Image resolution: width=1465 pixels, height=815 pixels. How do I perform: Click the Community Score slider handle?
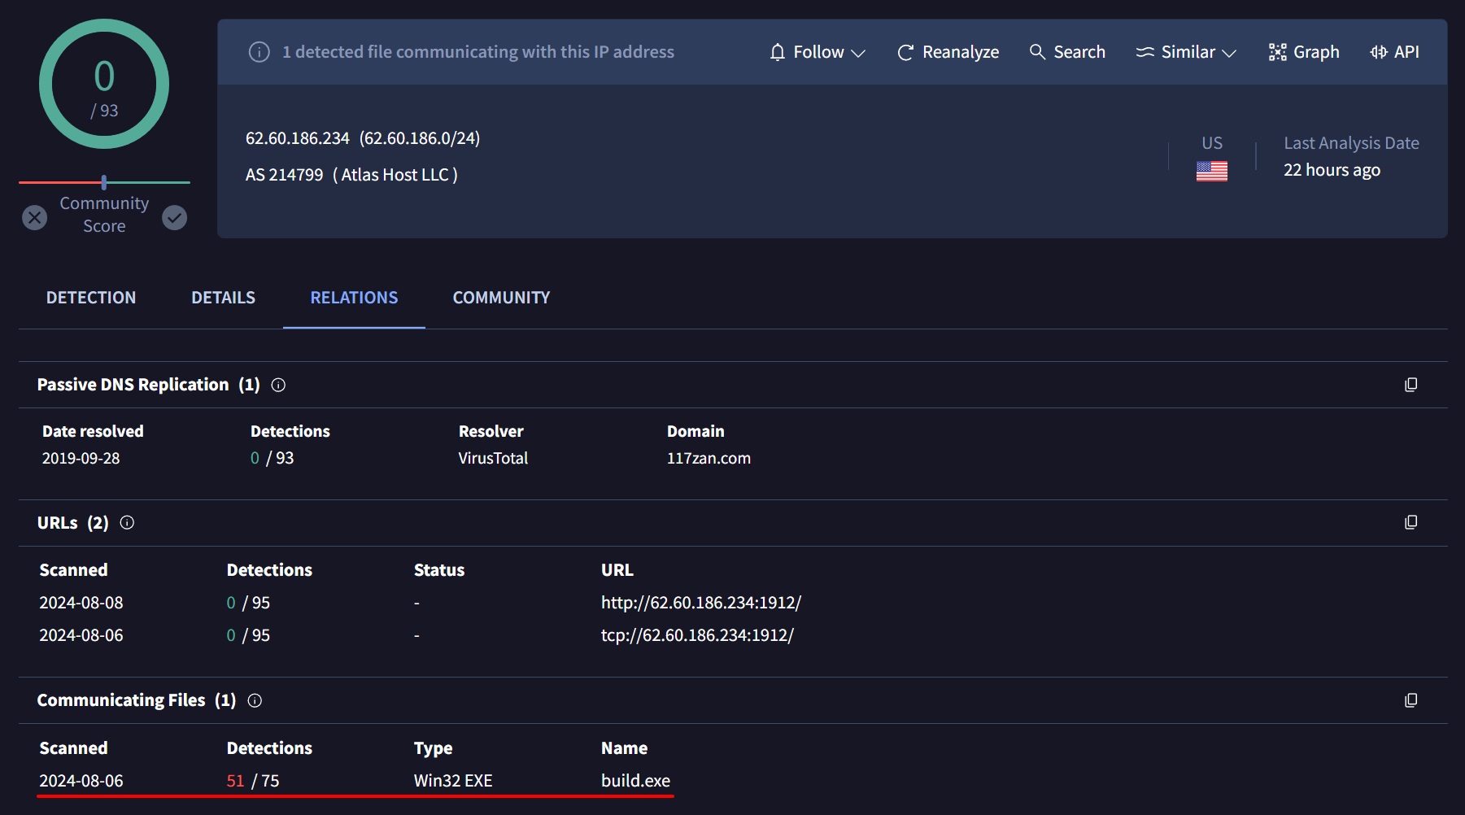pos(104,182)
